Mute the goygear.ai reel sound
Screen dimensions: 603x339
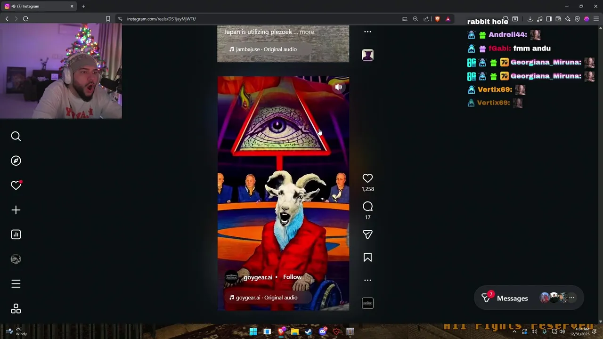338,87
